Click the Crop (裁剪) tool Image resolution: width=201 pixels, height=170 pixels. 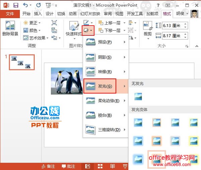coord(148,30)
